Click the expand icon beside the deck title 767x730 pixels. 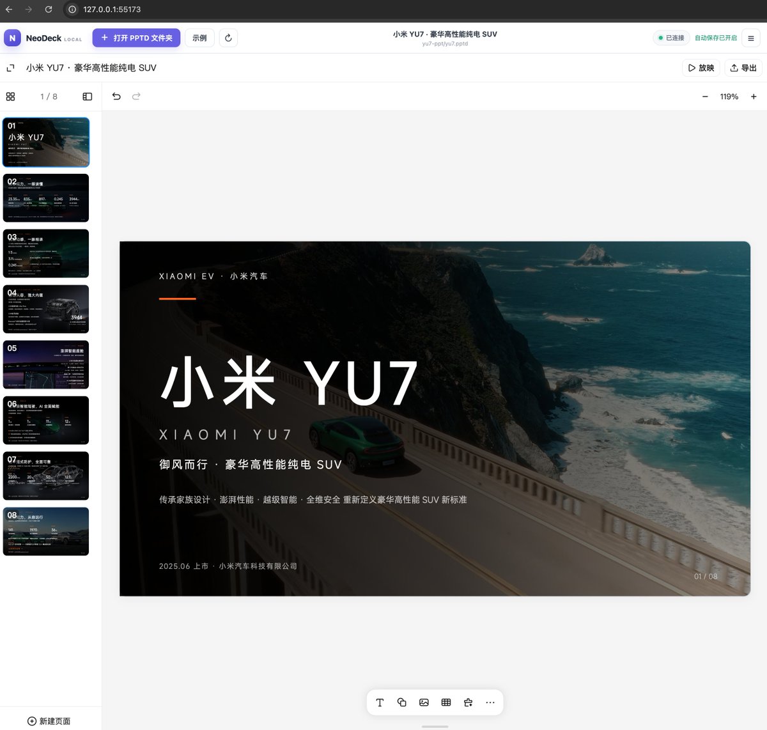tap(10, 68)
